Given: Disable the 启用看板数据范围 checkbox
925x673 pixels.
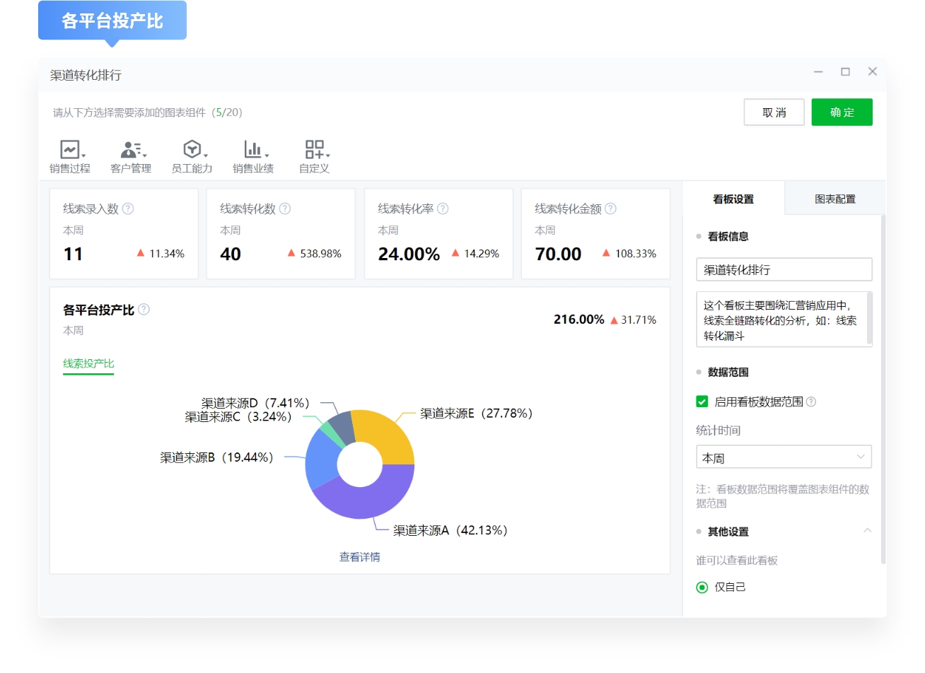Looking at the screenshot, I should (x=702, y=401).
